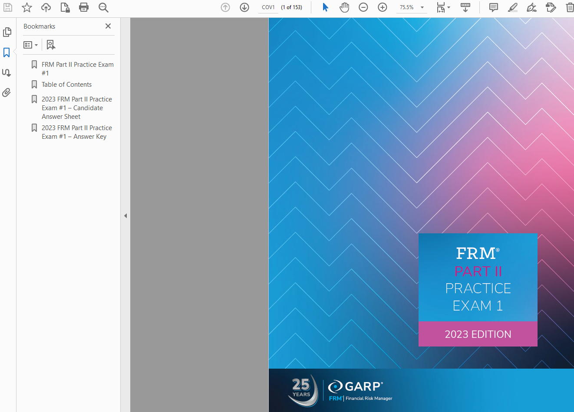Viewport: 574px width, 412px height.
Task: Close the Bookmarks panel
Action: point(108,26)
